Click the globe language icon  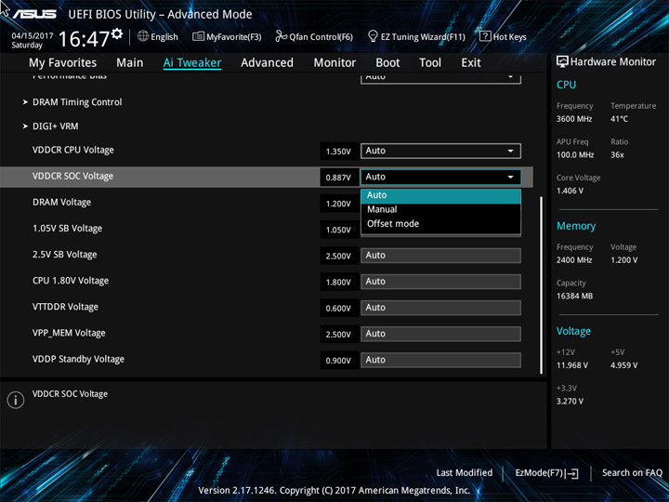143,36
